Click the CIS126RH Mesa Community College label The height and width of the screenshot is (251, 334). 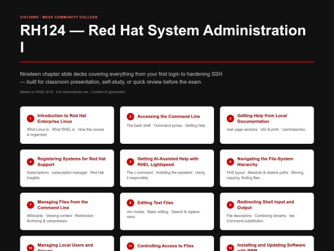[59, 17]
